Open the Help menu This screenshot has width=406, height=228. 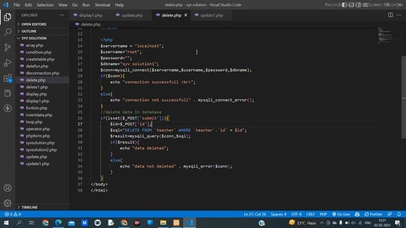[x=119, y=5]
